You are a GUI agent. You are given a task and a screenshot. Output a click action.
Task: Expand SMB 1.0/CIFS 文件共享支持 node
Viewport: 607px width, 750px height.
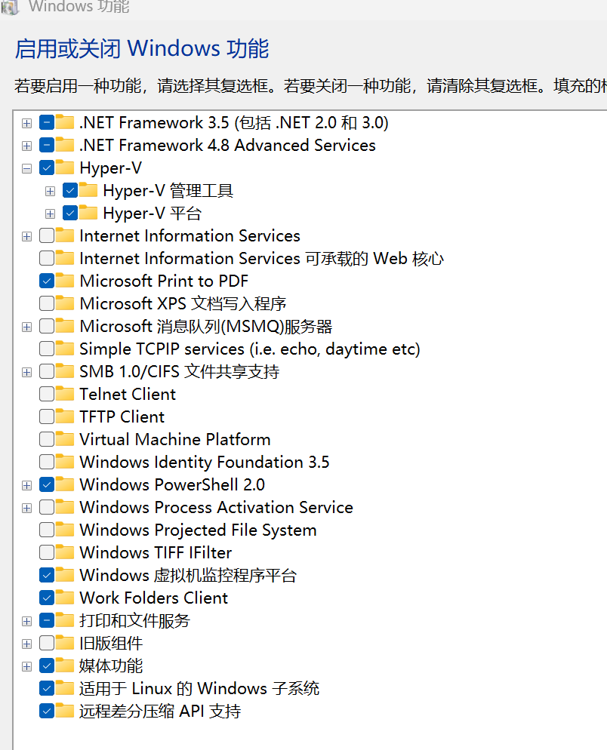[x=27, y=372]
